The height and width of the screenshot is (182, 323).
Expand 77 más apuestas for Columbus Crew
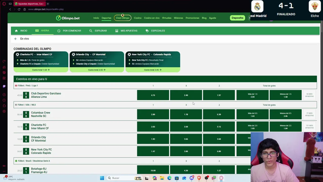click(x=309, y=114)
